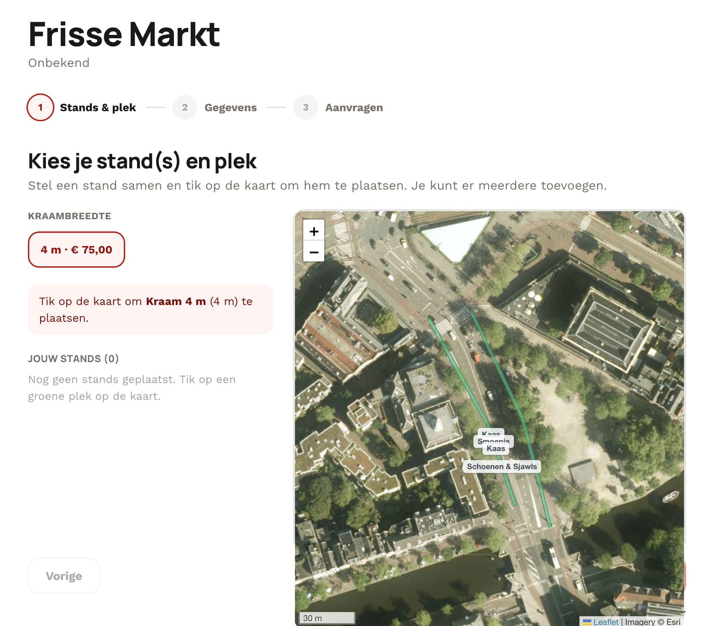Click the 'Tik op de kaart' instruction box
This screenshot has height=626, width=714.
(151, 310)
